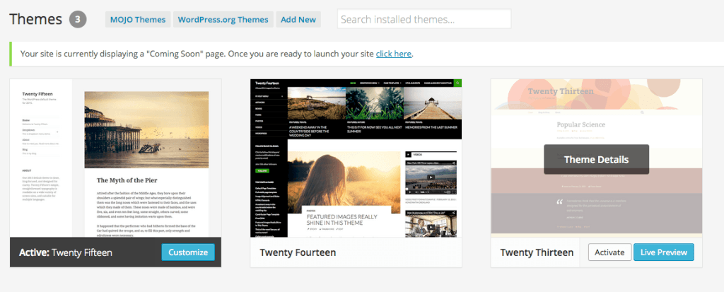Screen dimensions: 724x292
Task: Open WordPress.org Themes
Action: point(223,19)
